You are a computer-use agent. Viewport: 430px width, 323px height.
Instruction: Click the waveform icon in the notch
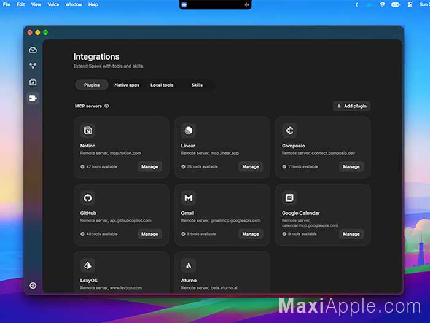click(247, 4)
